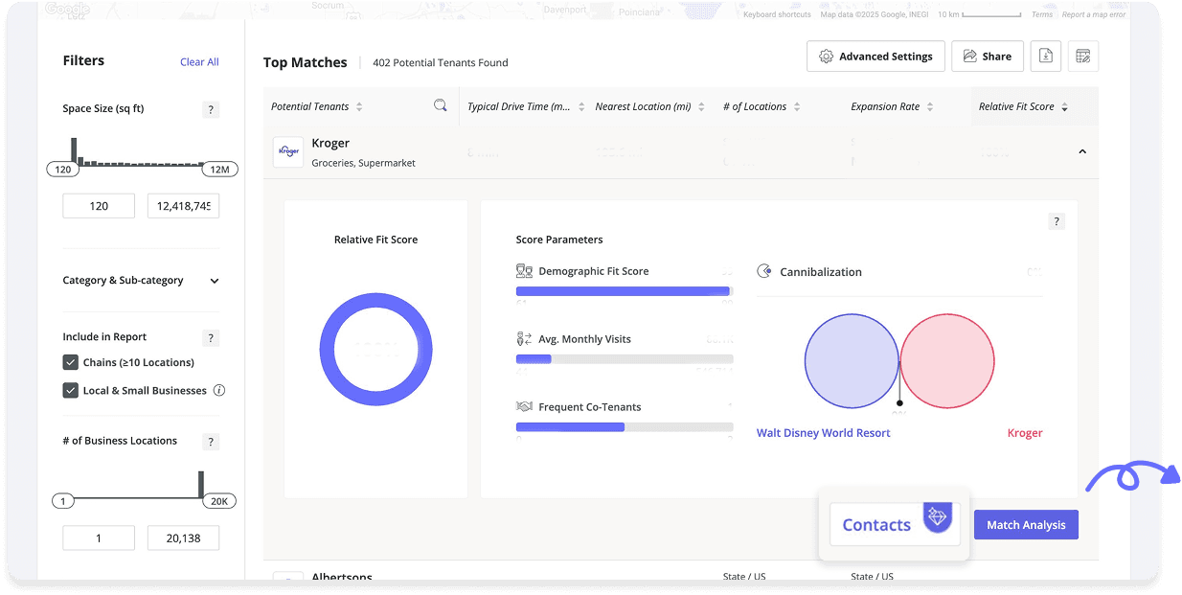Click maximum business locations field 20,138

click(183, 538)
